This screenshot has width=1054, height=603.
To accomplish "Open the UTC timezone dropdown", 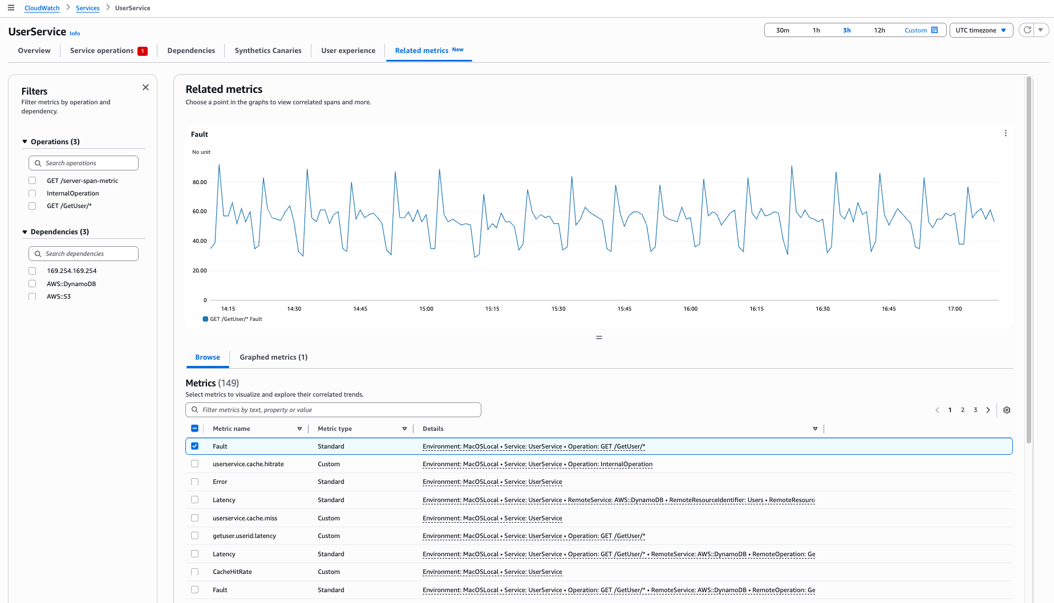I will [981, 30].
